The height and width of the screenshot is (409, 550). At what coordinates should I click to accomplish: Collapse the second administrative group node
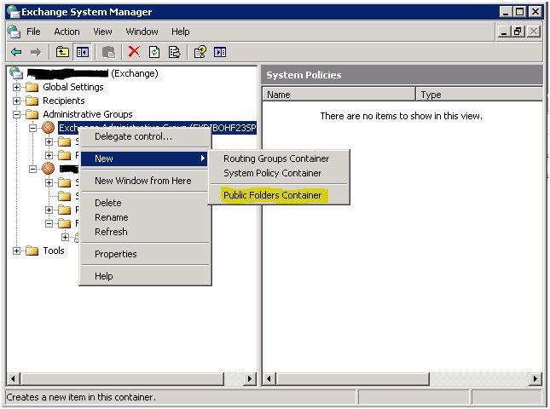[x=32, y=170]
